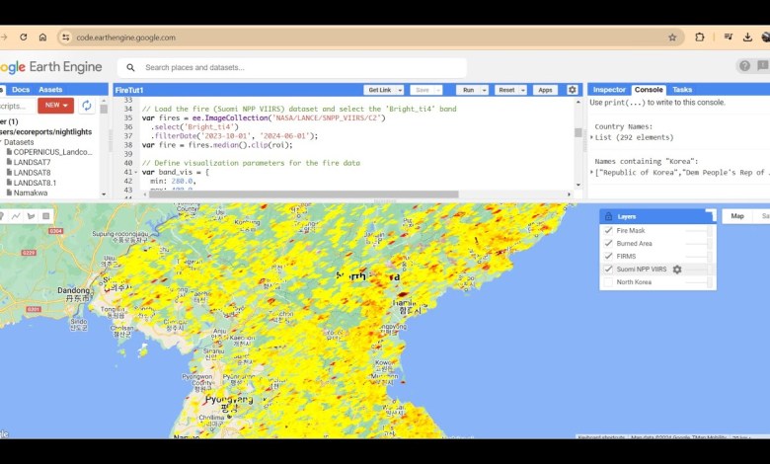Run the FireTut1 script
The height and width of the screenshot is (464, 770).
(469, 90)
